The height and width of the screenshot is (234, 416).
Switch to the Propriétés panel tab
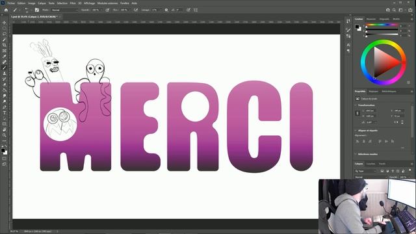tap(360, 91)
